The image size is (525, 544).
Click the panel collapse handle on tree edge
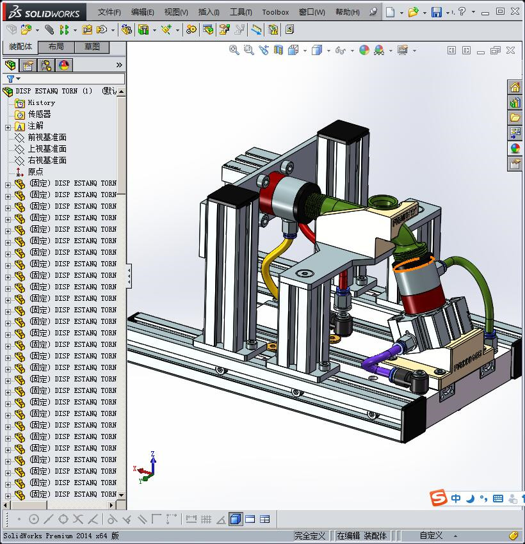pos(129,276)
